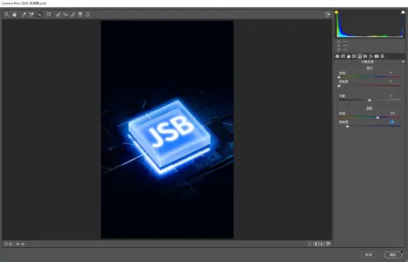Click the balance value field

(x=391, y=96)
